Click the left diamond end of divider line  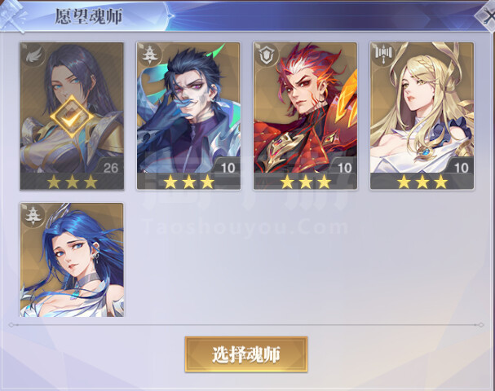tap(11, 325)
